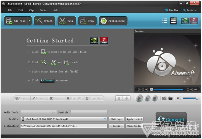Open the Add File dropdown arrow

pos(30,21)
